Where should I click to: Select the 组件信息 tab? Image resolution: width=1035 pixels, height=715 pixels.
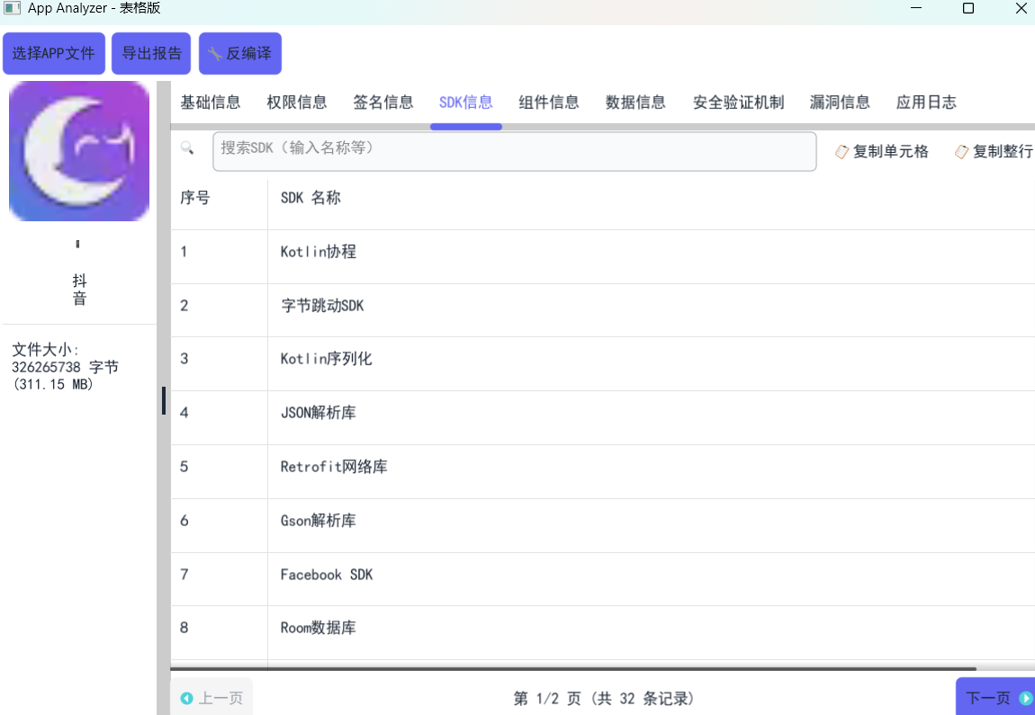pyautogui.click(x=549, y=103)
